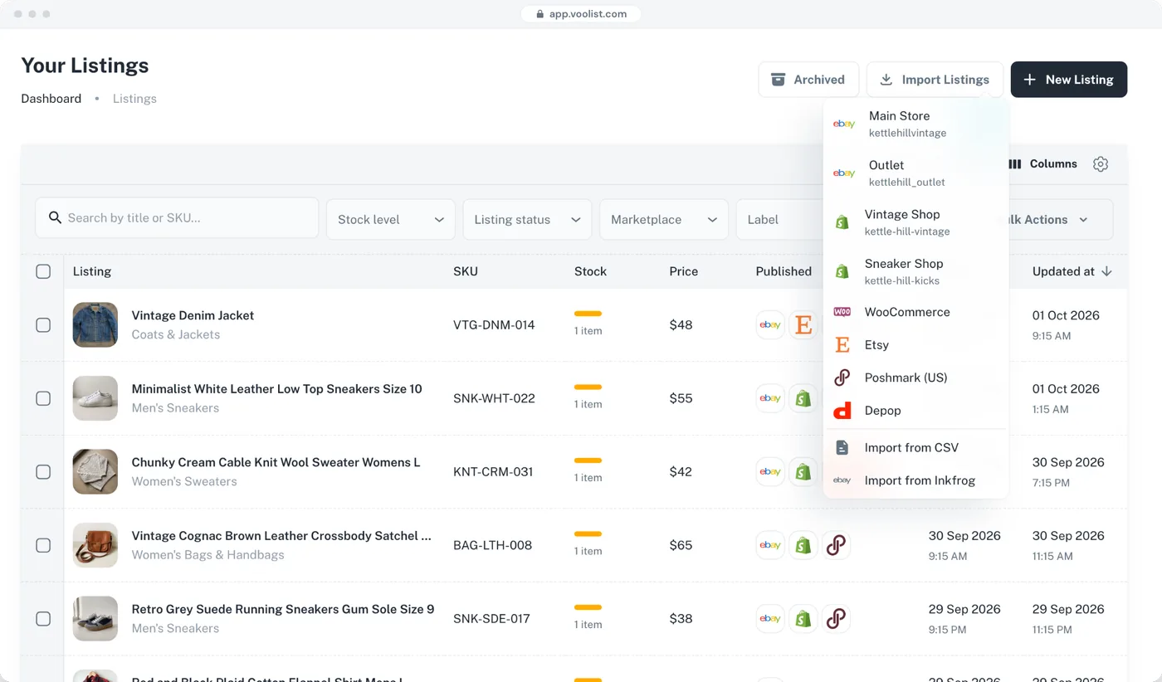Click Poshmark icon in Grey Suede Sneakers row
The height and width of the screenshot is (682, 1162).
836,618
